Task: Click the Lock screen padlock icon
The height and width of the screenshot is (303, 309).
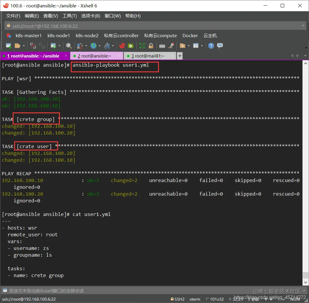Action: 151,46
